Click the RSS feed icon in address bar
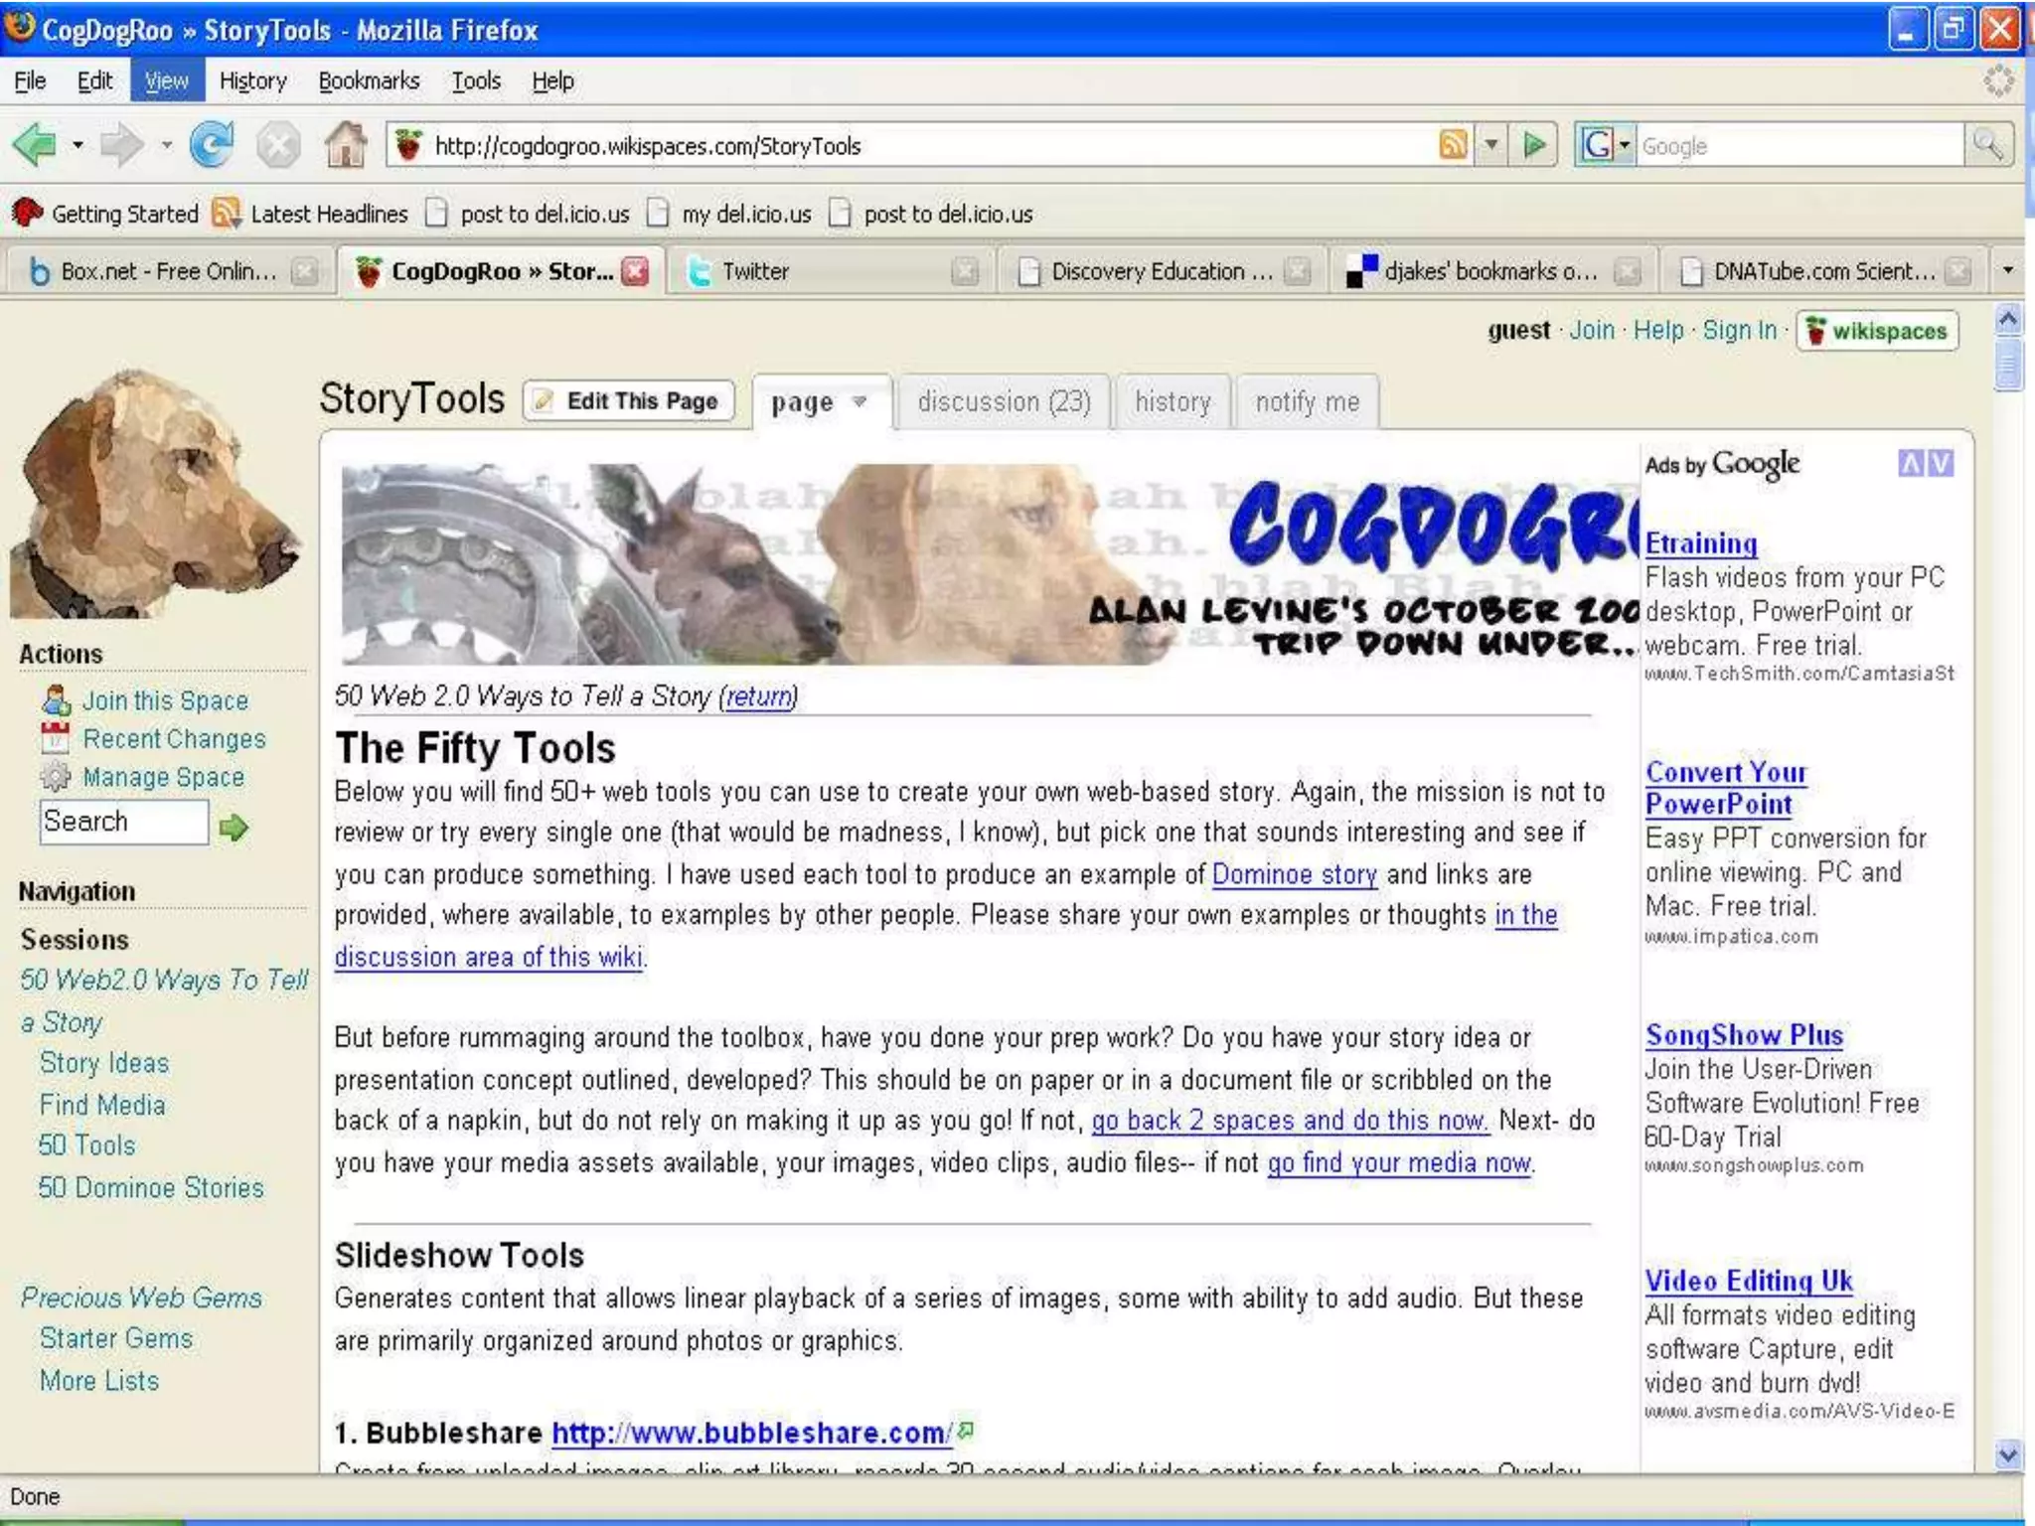This screenshot has height=1526, width=2035. [1453, 146]
